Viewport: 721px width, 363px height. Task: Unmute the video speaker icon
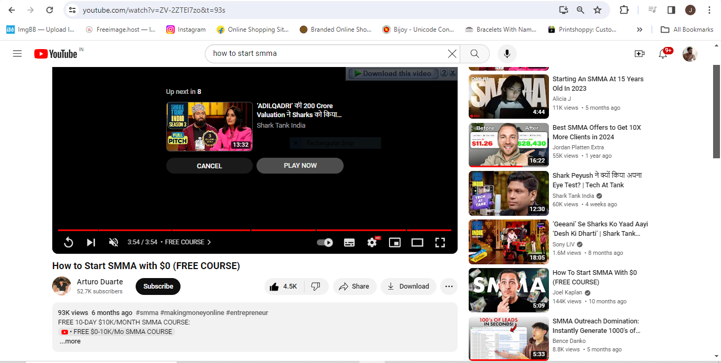pyautogui.click(x=113, y=242)
